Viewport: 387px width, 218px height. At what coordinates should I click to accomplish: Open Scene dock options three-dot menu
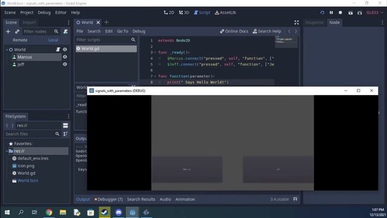(68, 22)
